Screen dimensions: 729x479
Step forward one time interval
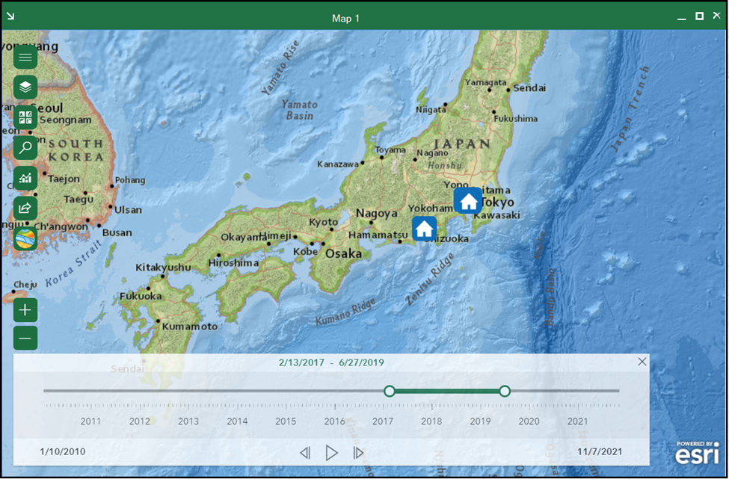pos(358,453)
